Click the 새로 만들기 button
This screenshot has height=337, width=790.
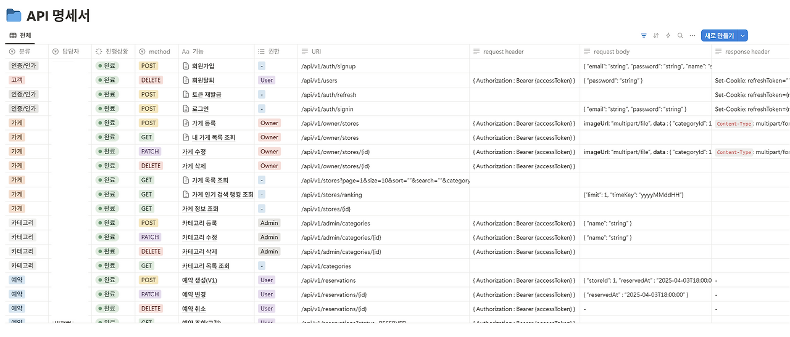[x=720, y=36]
